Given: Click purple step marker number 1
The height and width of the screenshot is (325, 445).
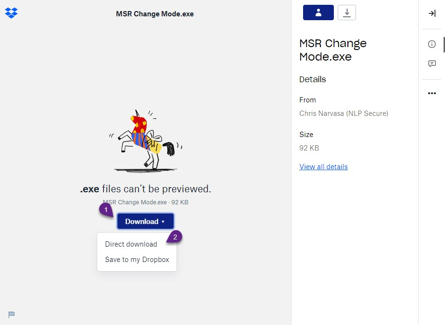Looking at the screenshot, I should tap(106, 210).
